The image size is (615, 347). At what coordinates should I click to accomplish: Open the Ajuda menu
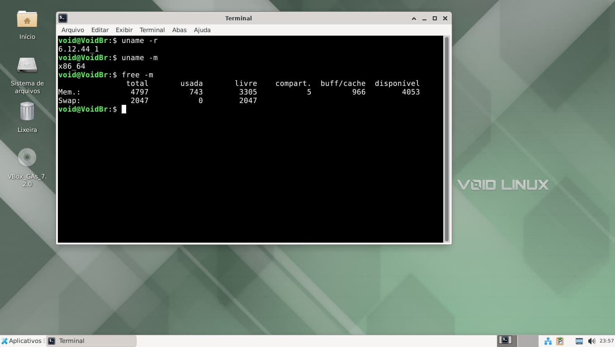[202, 30]
